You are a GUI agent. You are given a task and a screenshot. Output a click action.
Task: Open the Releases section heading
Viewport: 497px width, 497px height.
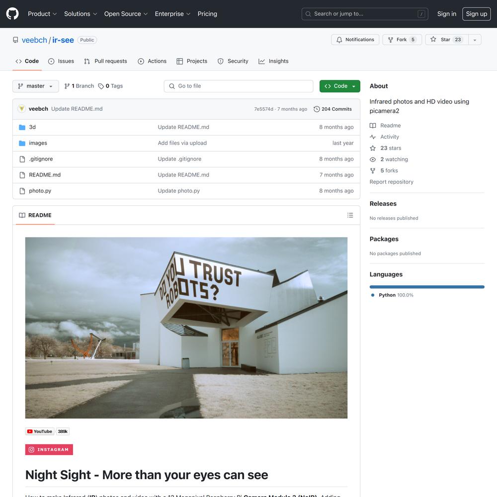[x=383, y=204]
